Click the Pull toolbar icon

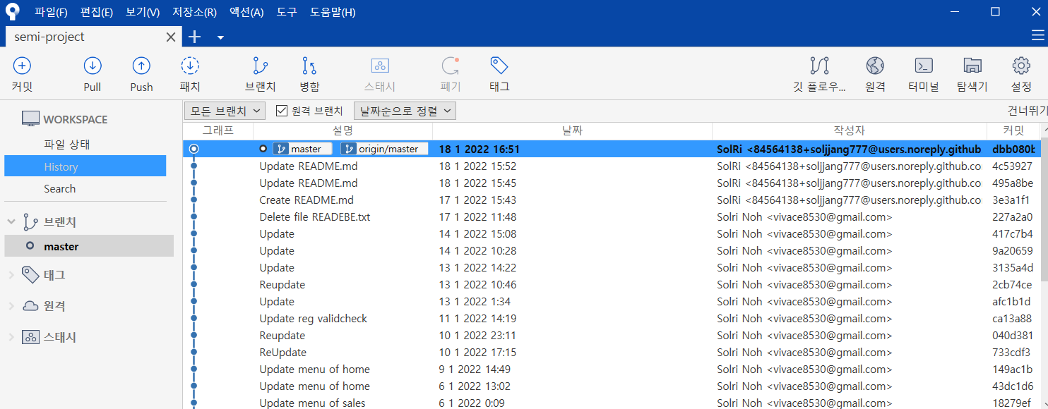[x=93, y=66]
